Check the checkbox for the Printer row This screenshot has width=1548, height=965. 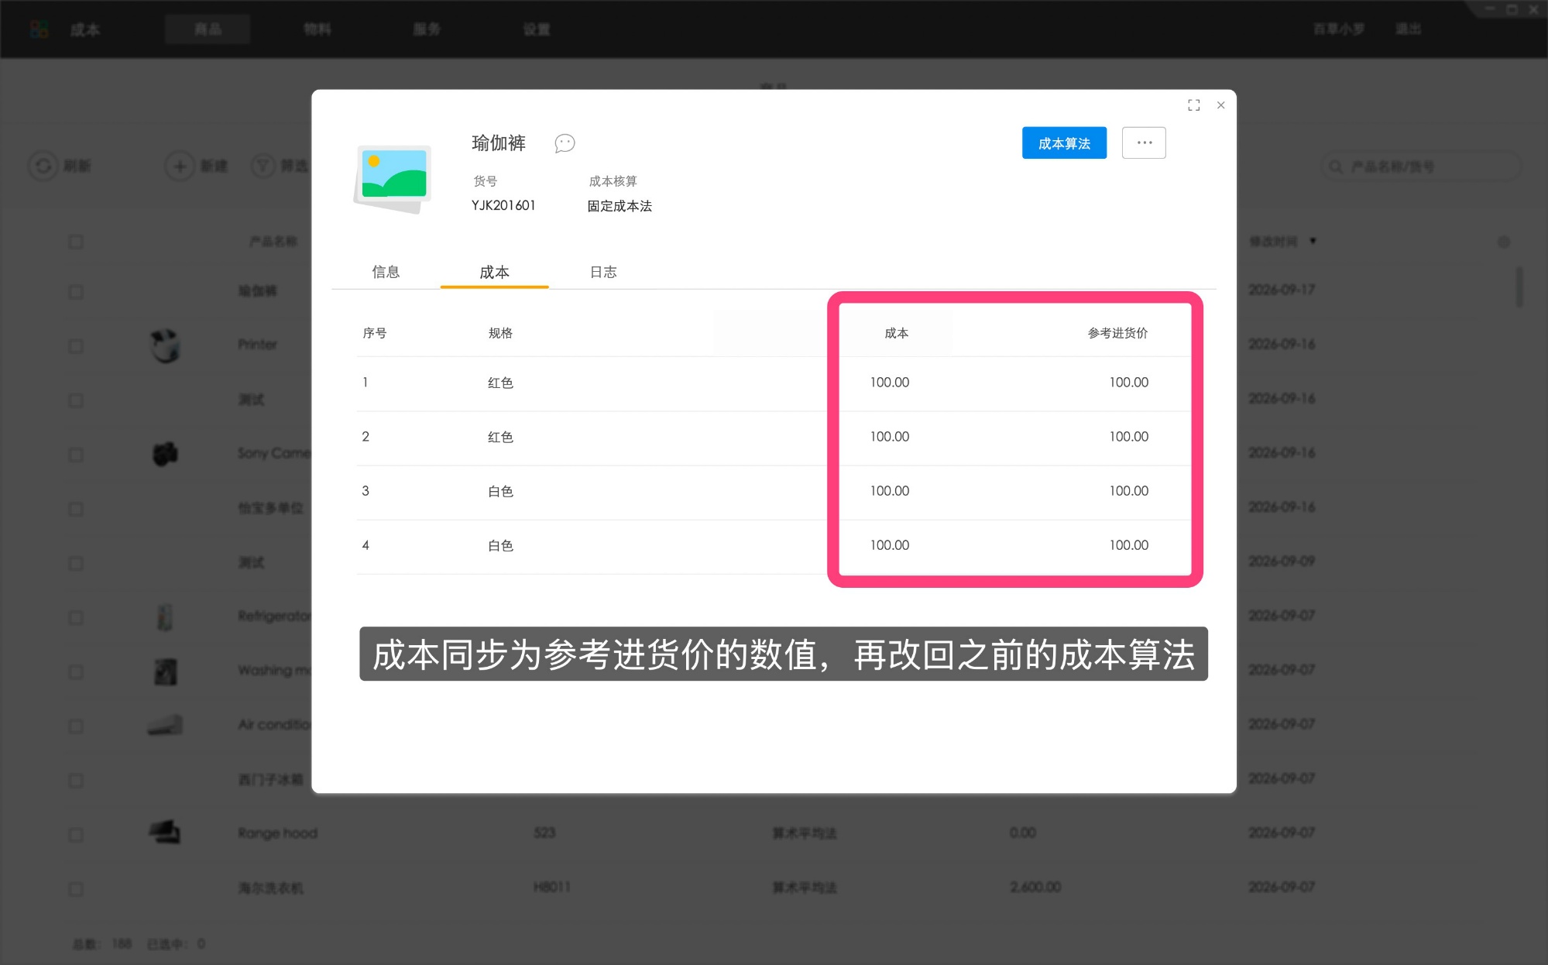pos(75,346)
